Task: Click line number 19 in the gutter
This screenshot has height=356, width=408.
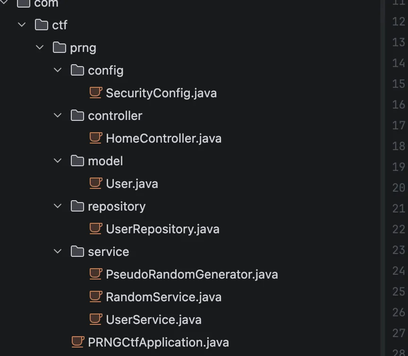Action: click(x=399, y=167)
